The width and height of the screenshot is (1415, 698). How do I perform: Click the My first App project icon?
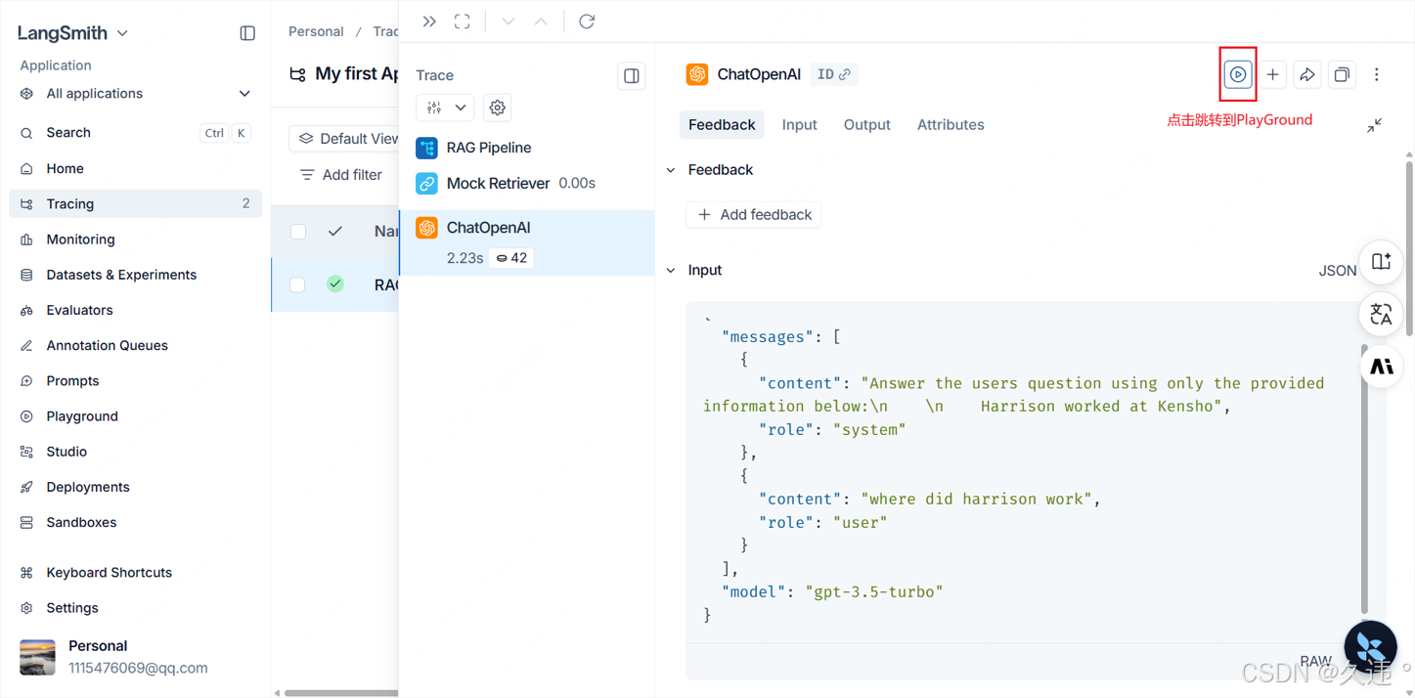click(x=297, y=74)
